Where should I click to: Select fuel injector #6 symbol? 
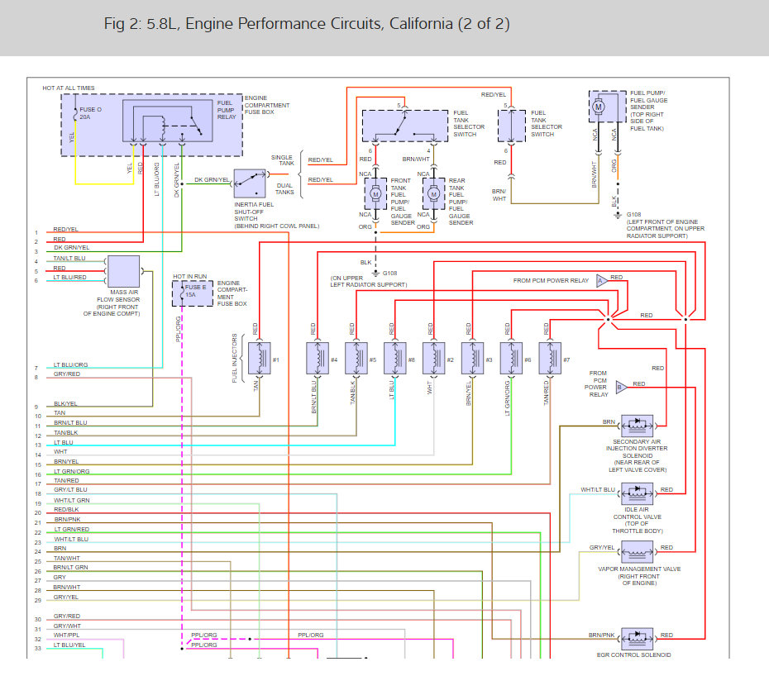(x=511, y=359)
